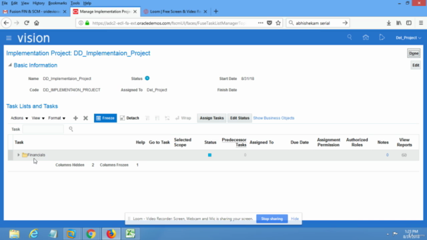Click the blue status square in Financials row
This screenshot has height=240, width=427.
coord(209,155)
